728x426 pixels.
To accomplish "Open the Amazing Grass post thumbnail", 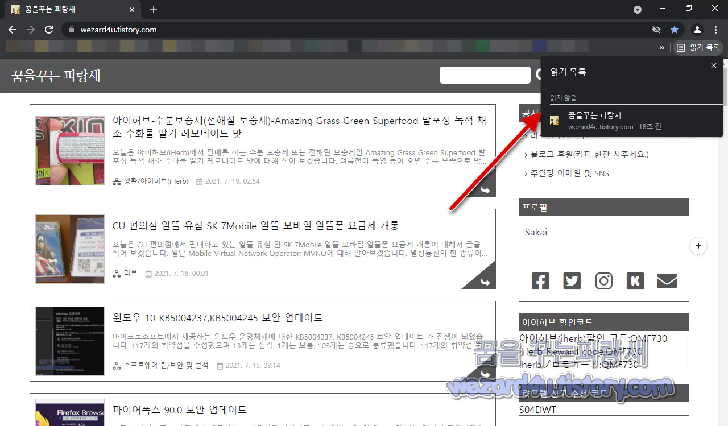I will [70, 151].
